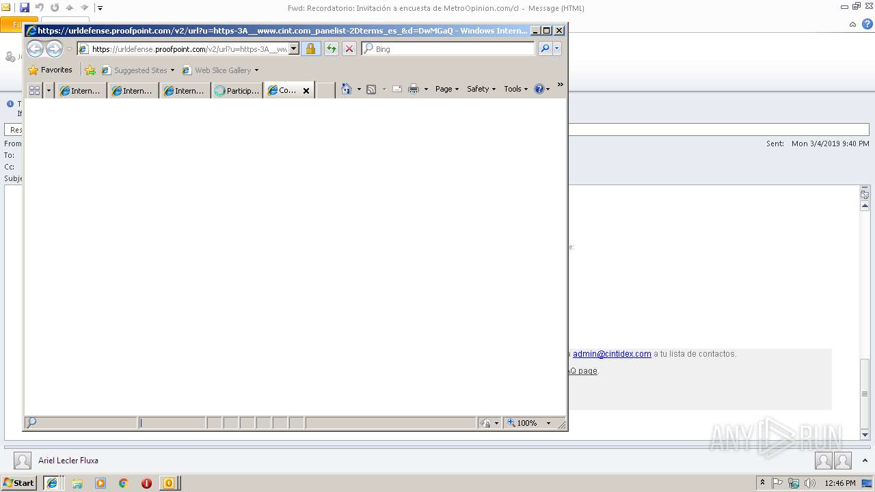Click the Home icon in IE command bar
Image resolution: width=875 pixels, height=492 pixels.
point(347,89)
